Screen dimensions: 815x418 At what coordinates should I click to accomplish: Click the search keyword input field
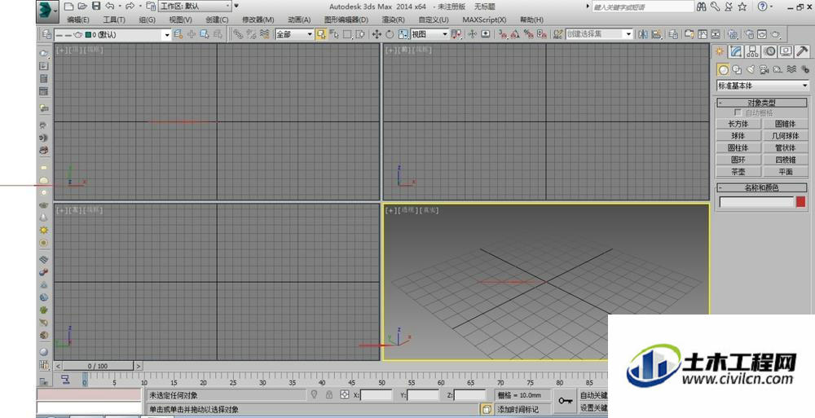(x=643, y=7)
